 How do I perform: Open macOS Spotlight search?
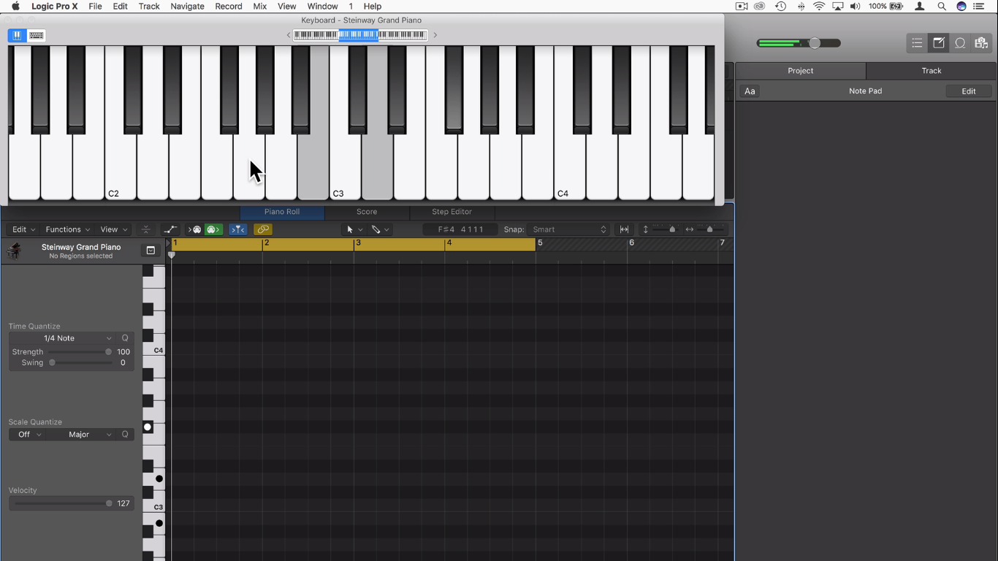pyautogui.click(x=942, y=7)
